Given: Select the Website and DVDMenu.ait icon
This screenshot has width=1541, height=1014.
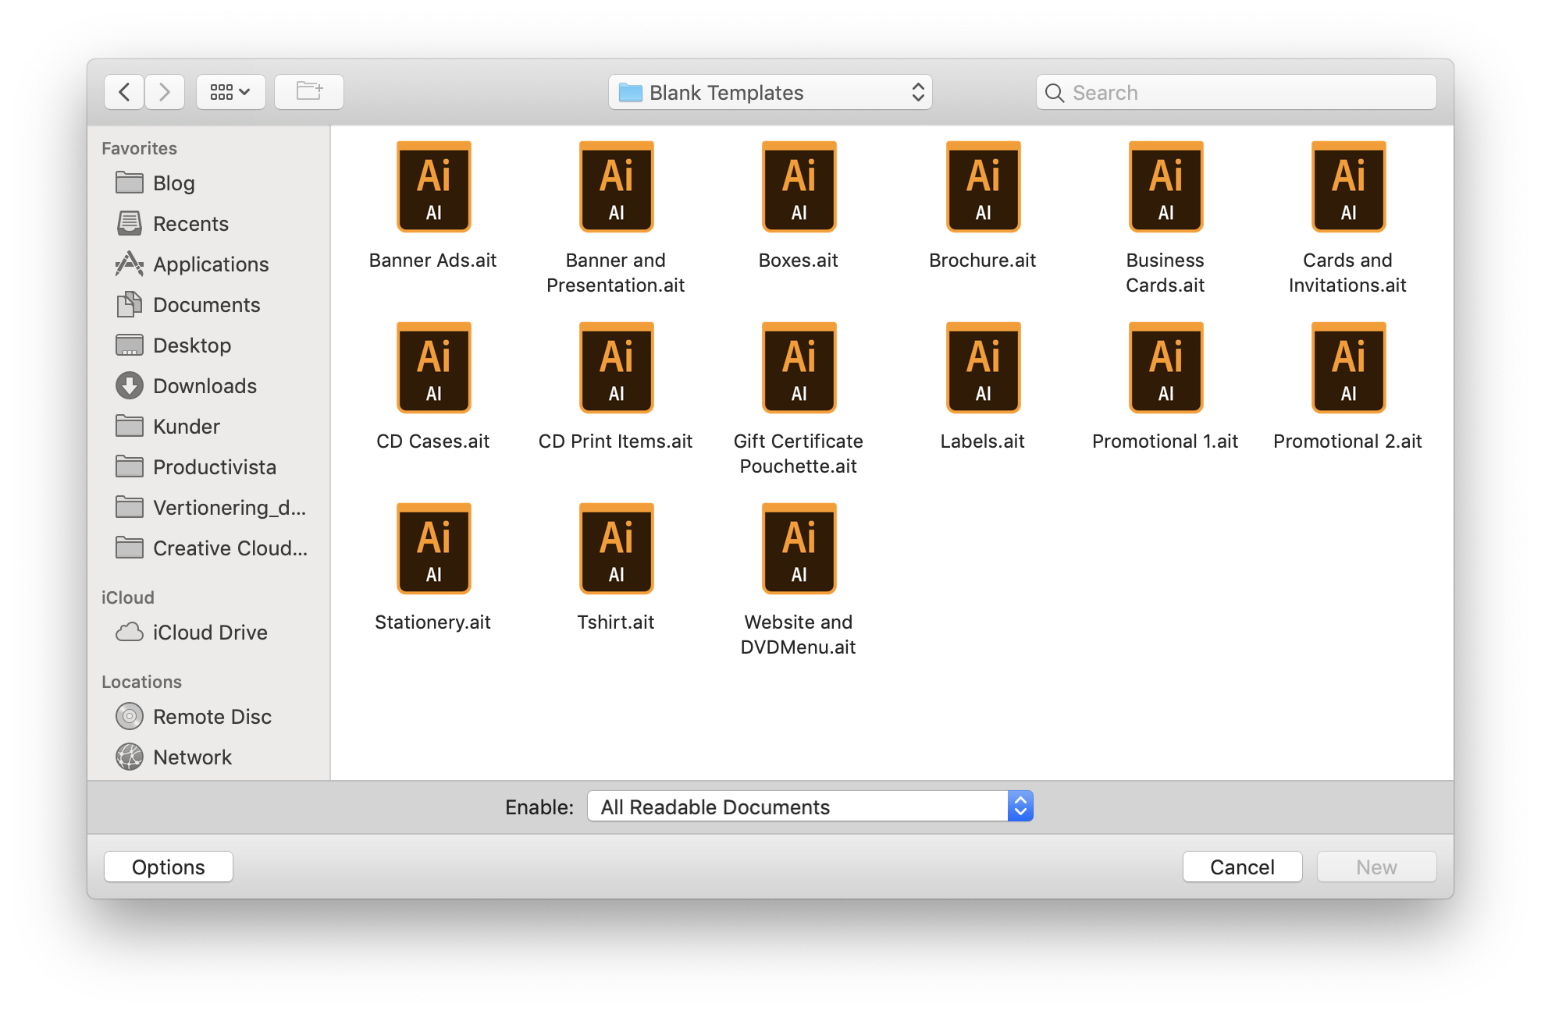Looking at the screenshot, I should pyautogui.click(x=799, y=549).
